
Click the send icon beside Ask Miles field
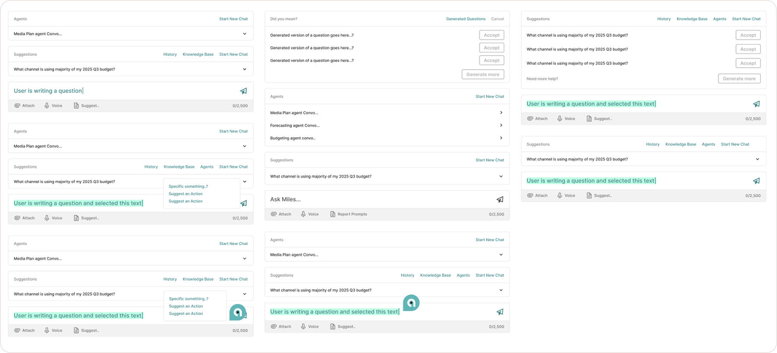coord(499,199)
